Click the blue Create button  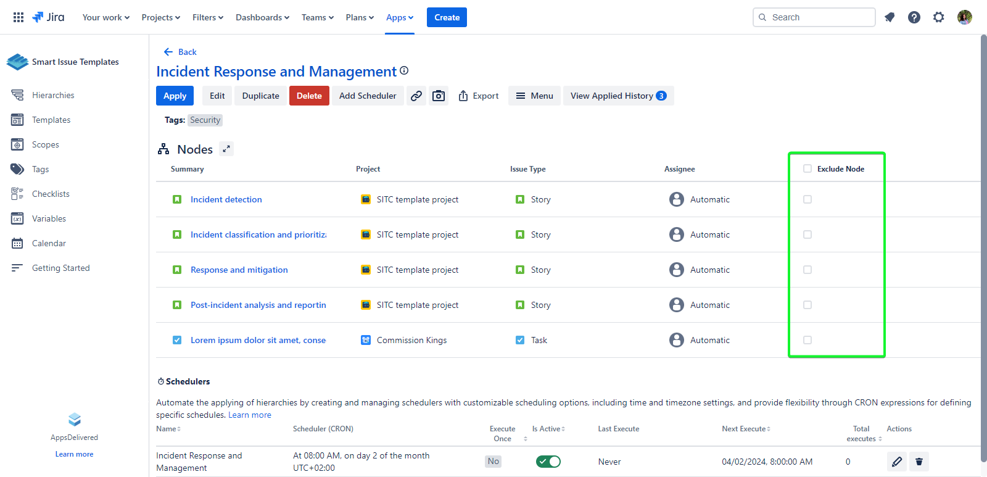point(447,17)
